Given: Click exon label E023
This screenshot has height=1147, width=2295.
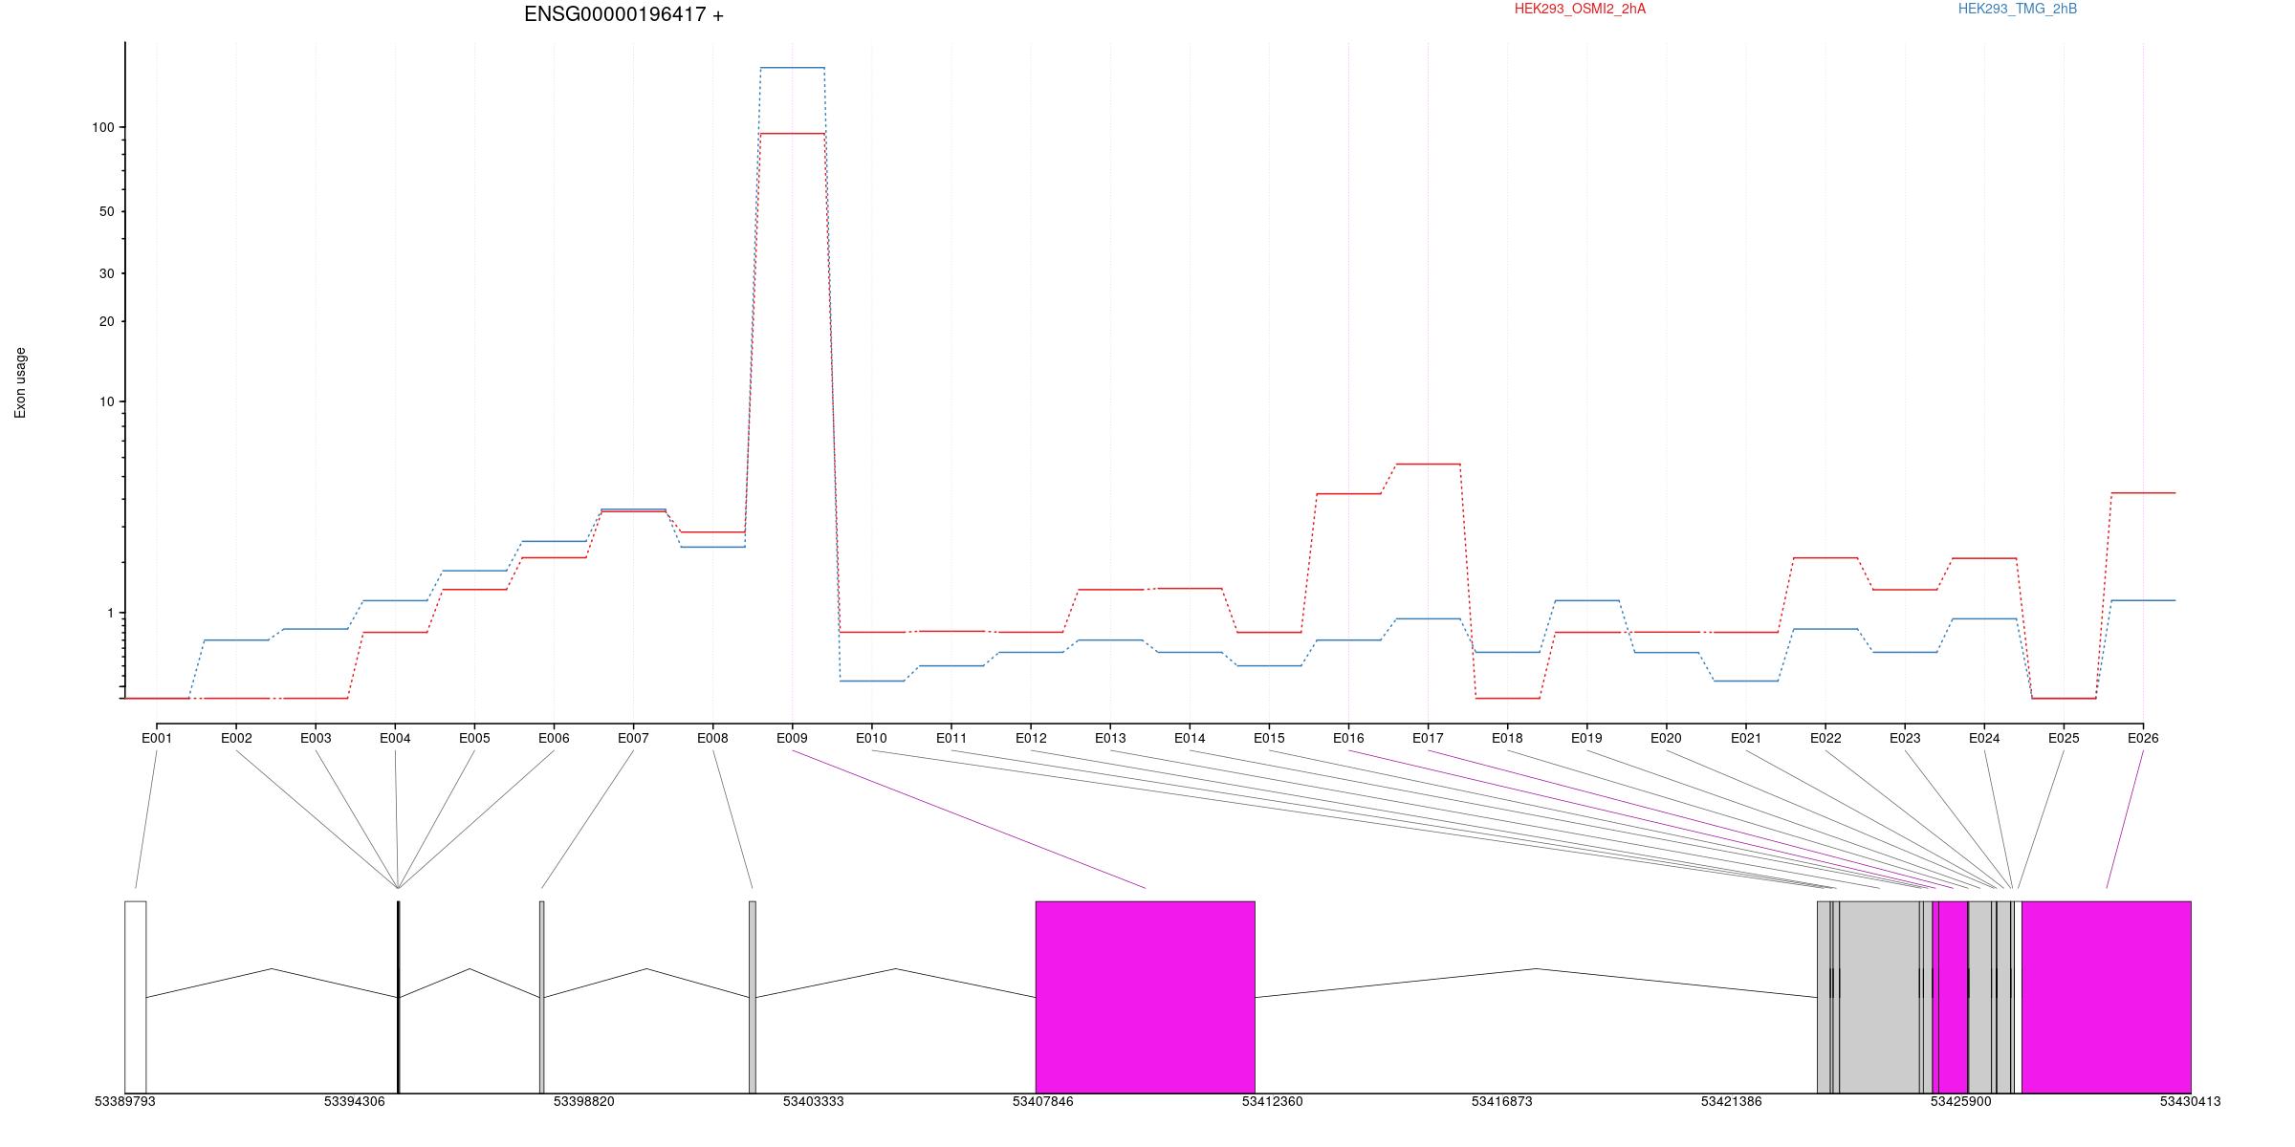Looking at the screenshot, I should pos(1905,738).
